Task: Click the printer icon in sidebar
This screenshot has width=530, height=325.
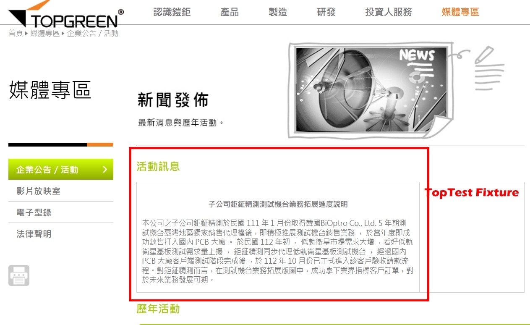Action: pyautogui.click(x=19, y=275)
